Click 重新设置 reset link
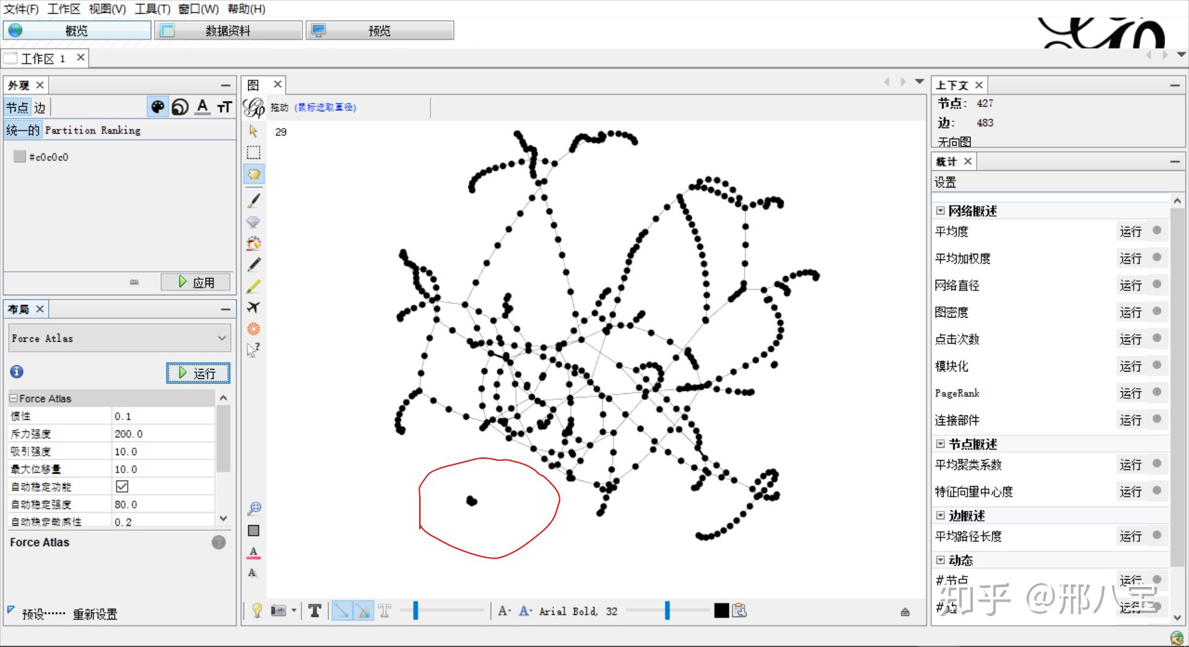This screenshot has height=647, width=1189. [x=95, y=614]
